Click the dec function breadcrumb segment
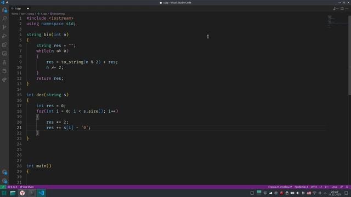 tap(58, 14)
